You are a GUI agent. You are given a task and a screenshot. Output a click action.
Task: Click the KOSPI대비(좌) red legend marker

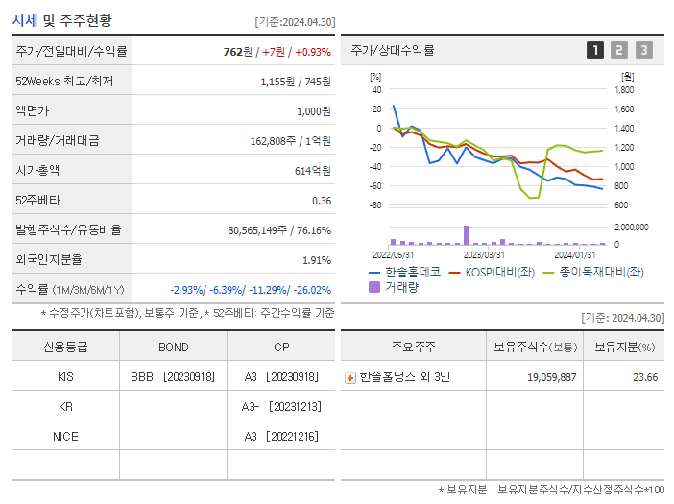(x=454, y=273)
